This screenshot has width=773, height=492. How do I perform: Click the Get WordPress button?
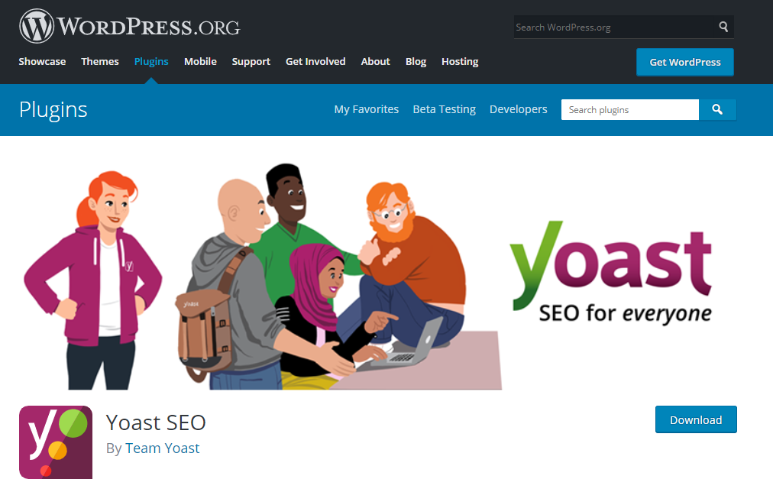tap(684, 62)
